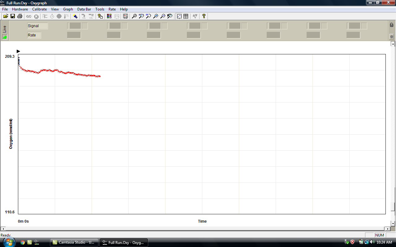Click the Ready status bar text

[x=6, y=235]
